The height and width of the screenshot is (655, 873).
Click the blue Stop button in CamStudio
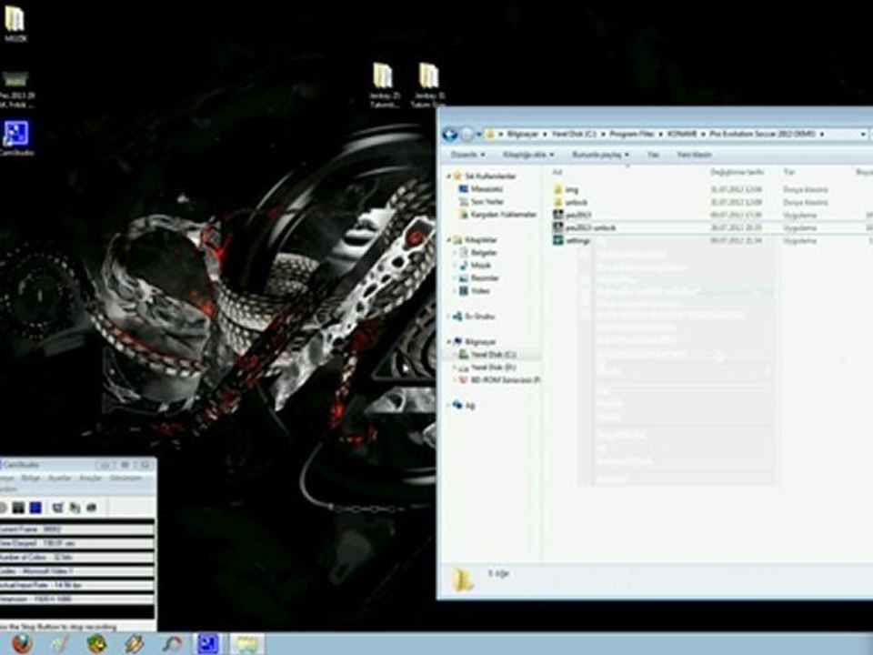pyautogui.click(x=35, y=508)
